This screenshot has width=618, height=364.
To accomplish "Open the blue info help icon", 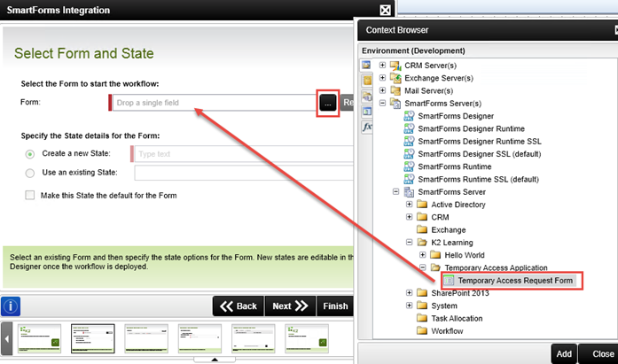I will pyautogui.click(x=11, y=306).
